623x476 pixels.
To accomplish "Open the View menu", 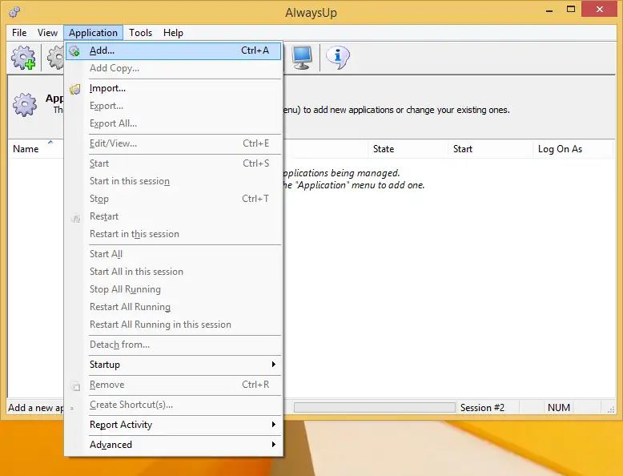I will coord(47,33).
